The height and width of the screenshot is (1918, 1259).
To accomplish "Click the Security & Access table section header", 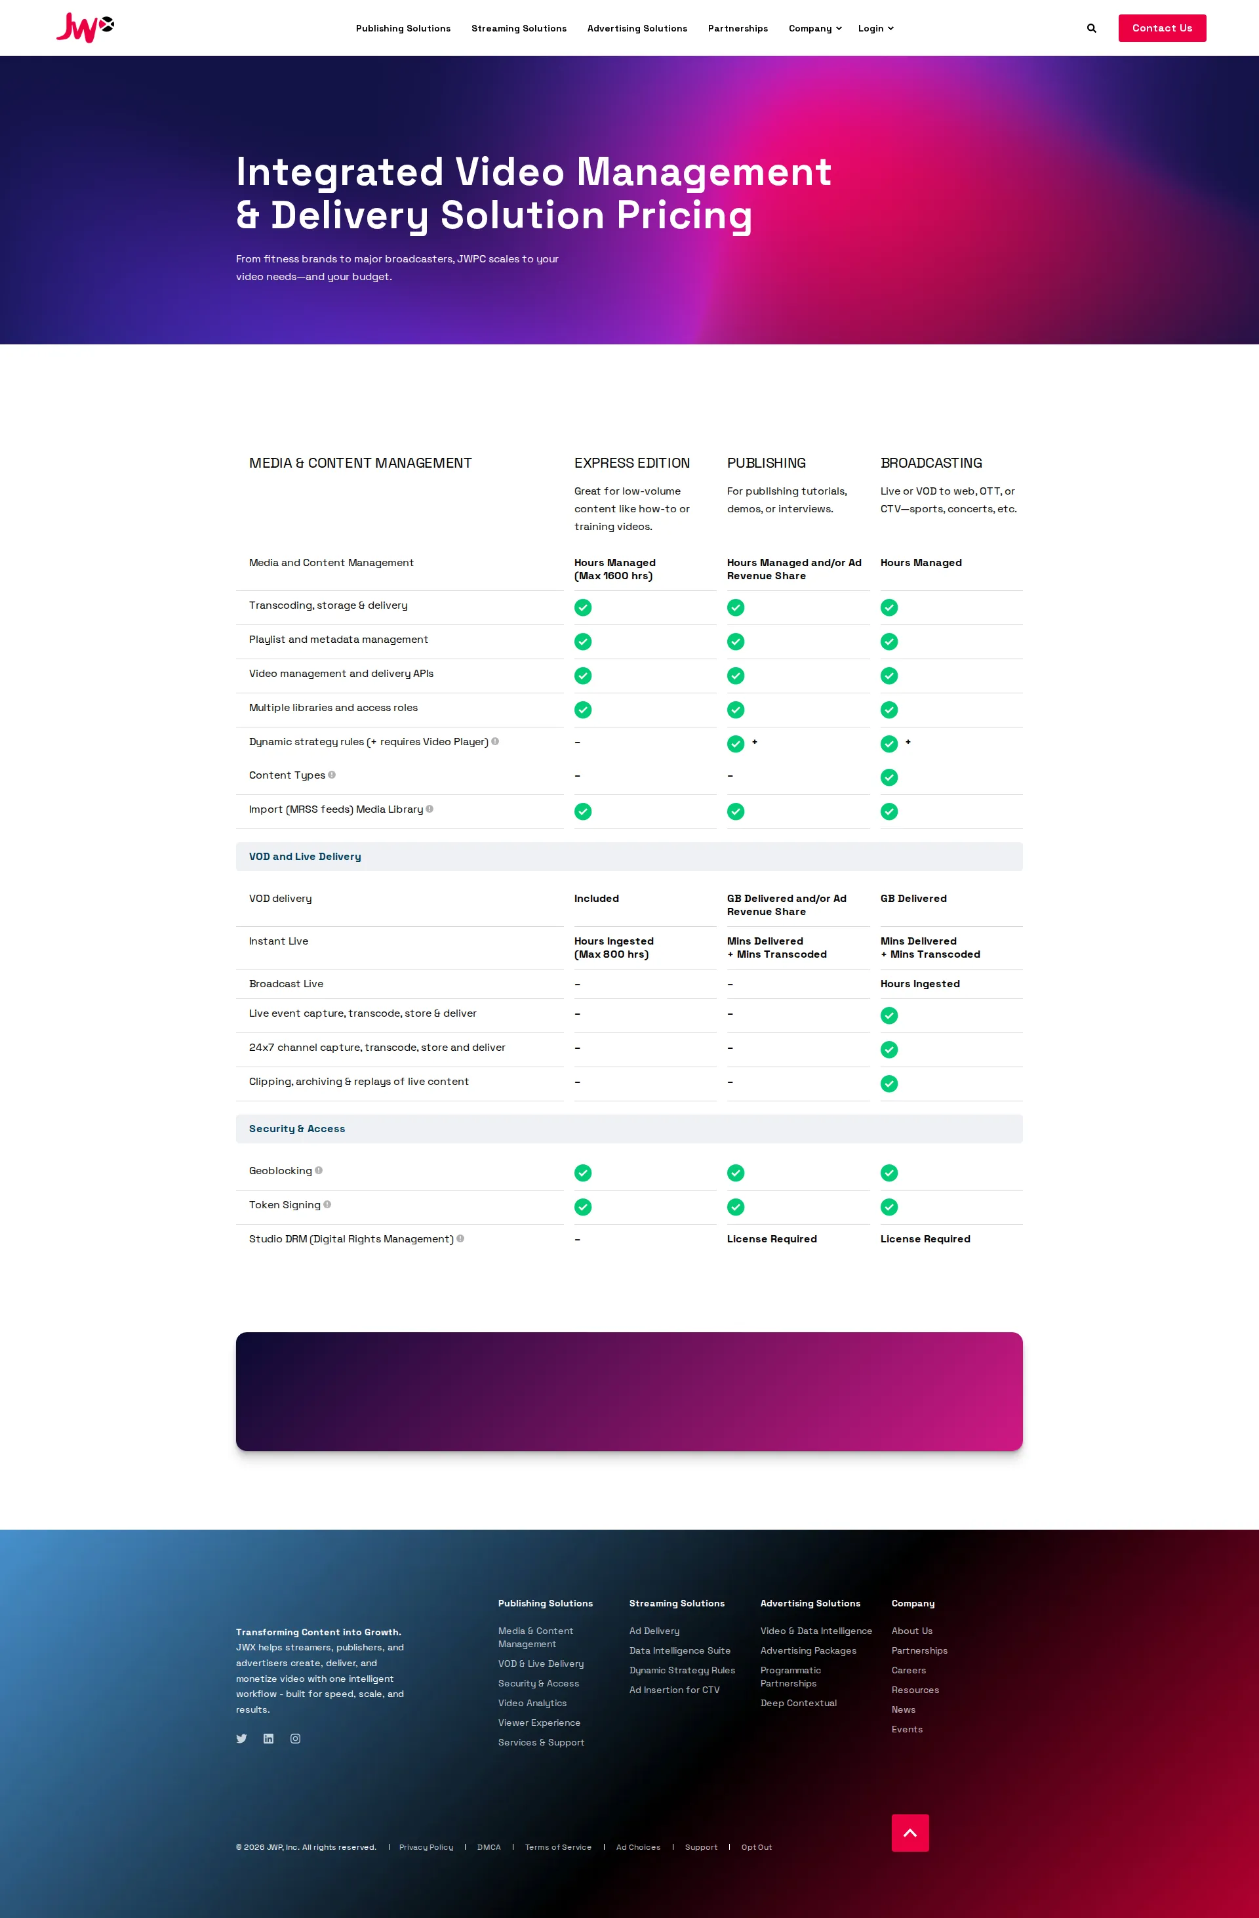I will [x=629, y=1128].
